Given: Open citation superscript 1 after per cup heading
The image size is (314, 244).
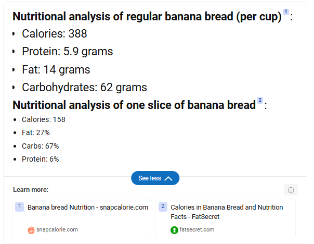Looking at the screenshot, I should 286,11.
